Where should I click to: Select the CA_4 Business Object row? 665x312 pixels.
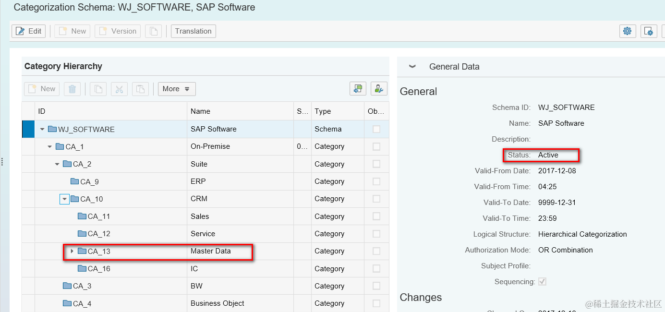[x=206, y=303]
